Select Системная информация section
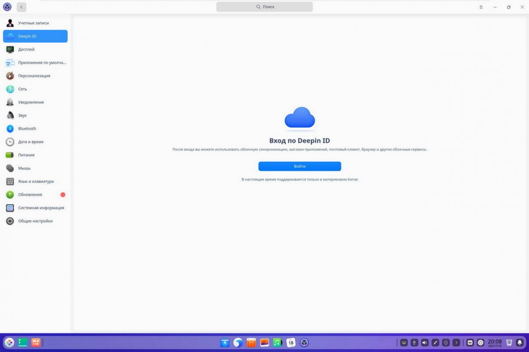 [x=41, y=208]
